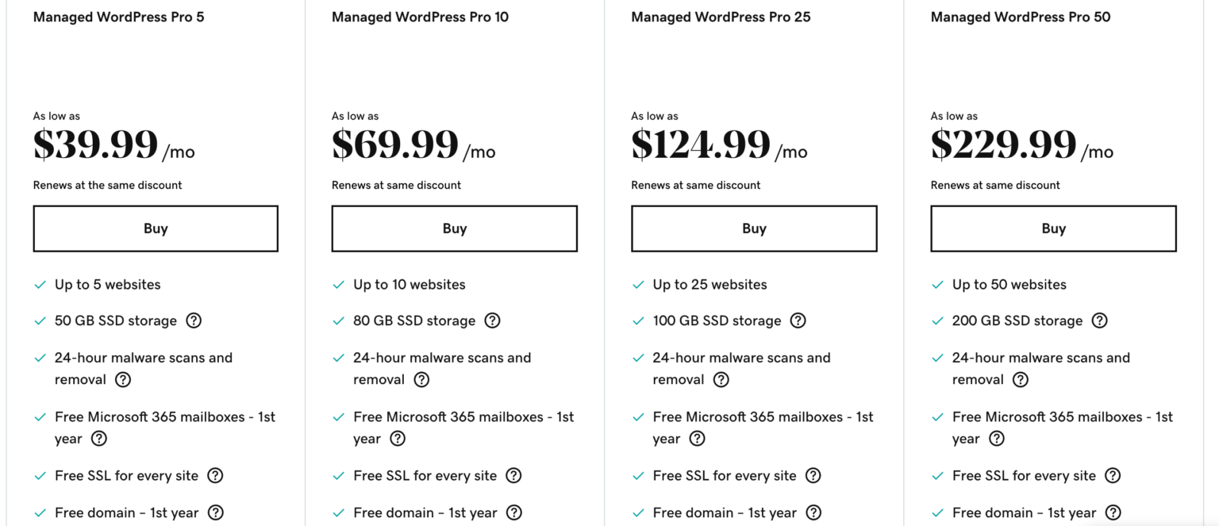
Task: Click the Buy button for Pro 10
Action: (454, 228)
